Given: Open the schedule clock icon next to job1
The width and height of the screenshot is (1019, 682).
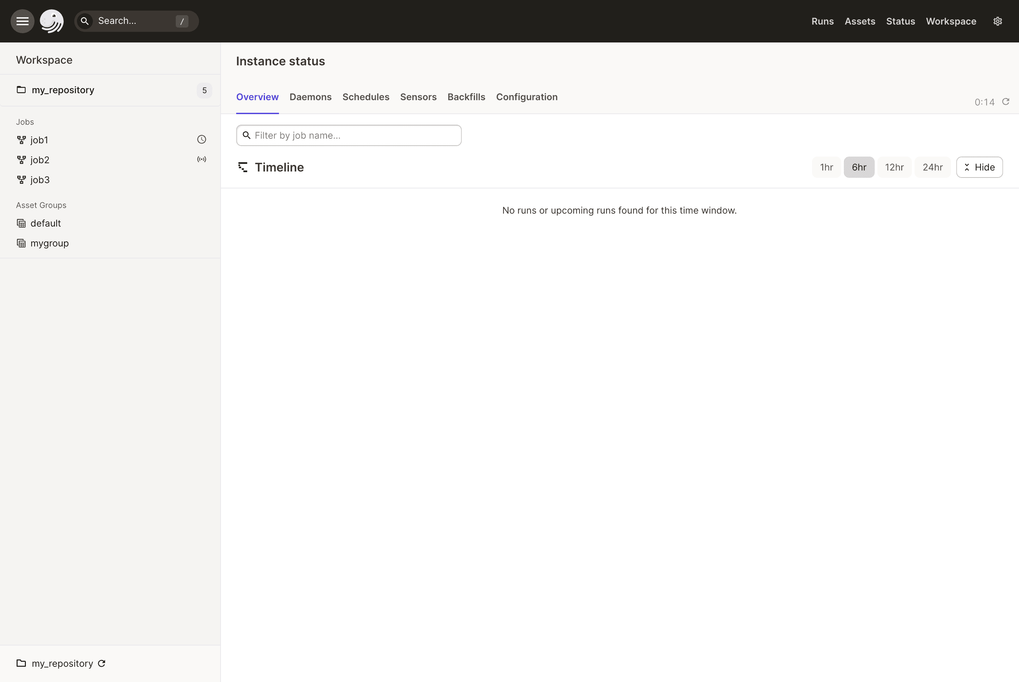Looking at the screenshot, I should click(201, 139).
